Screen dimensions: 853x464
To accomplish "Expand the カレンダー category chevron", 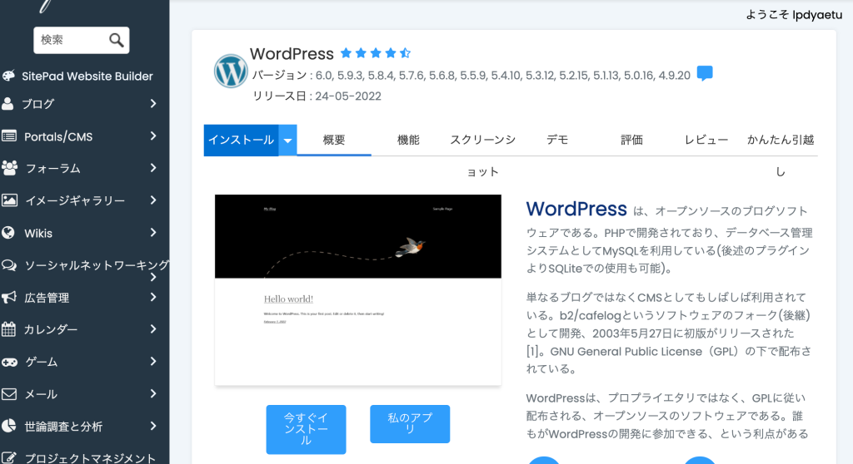I will click(x=153, y=328).
